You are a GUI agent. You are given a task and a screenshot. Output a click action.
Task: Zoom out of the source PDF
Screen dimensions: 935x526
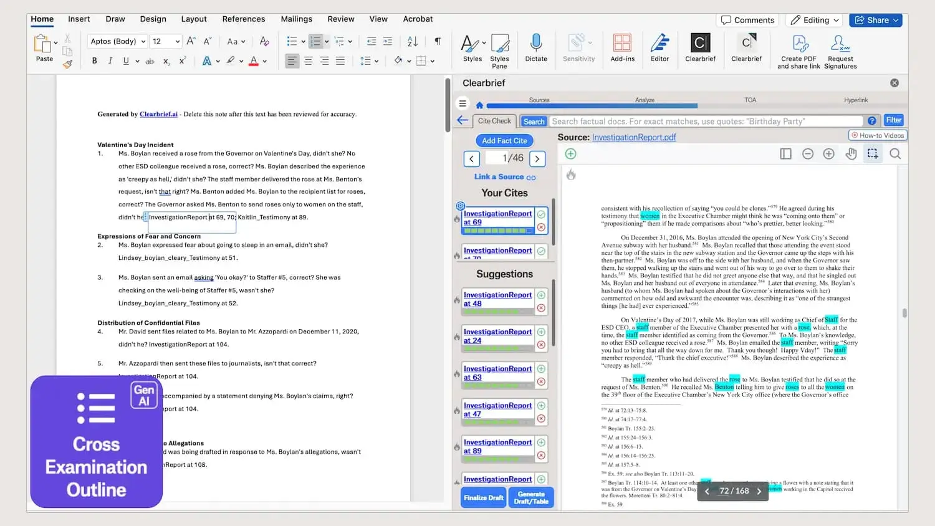click(807, 153)
